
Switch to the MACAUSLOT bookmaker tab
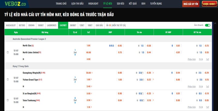[x=11, y=25]
